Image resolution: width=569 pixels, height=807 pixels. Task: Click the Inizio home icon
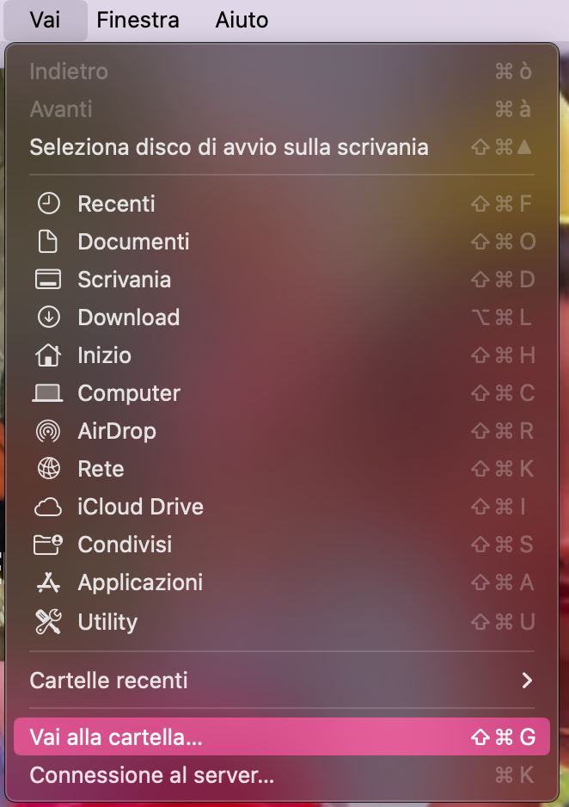pyautogui.click(x=48, y=355)
